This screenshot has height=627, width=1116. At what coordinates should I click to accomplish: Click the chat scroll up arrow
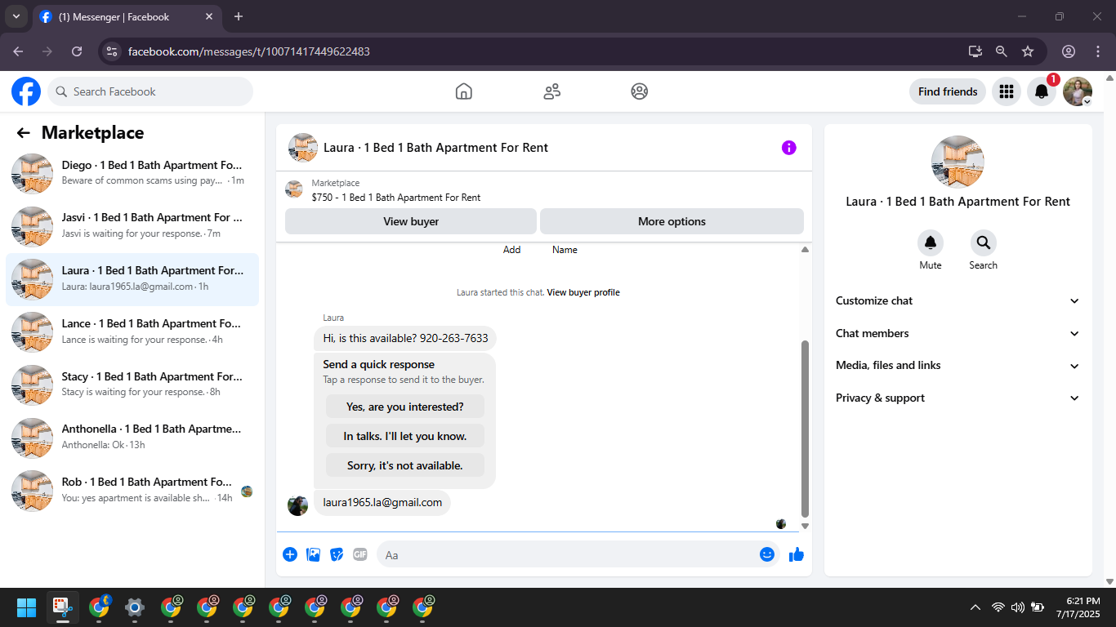click(805, 250)
